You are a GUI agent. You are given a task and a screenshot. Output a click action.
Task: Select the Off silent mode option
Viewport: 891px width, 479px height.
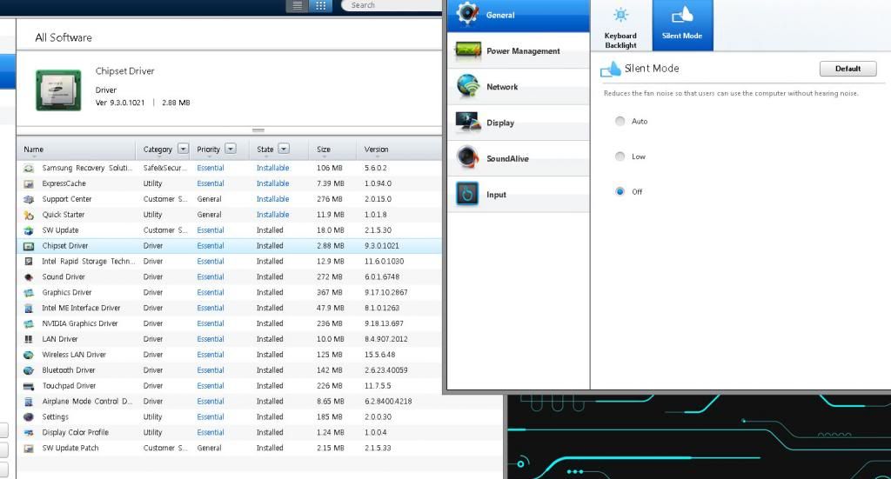pyautogui.click(x=620, y=192)
